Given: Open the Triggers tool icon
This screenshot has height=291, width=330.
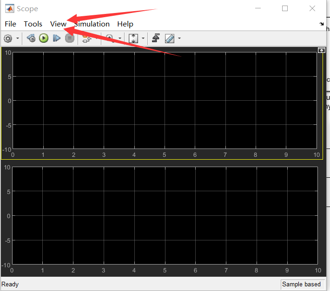Looking at the screenshot, I should (156, 38).
